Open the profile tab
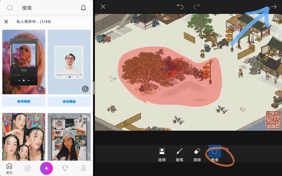The height and width of the screenshot is (176, 282). tap(84, 168)
